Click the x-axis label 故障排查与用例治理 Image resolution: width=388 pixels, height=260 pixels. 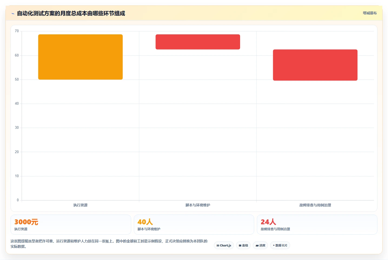315,205
